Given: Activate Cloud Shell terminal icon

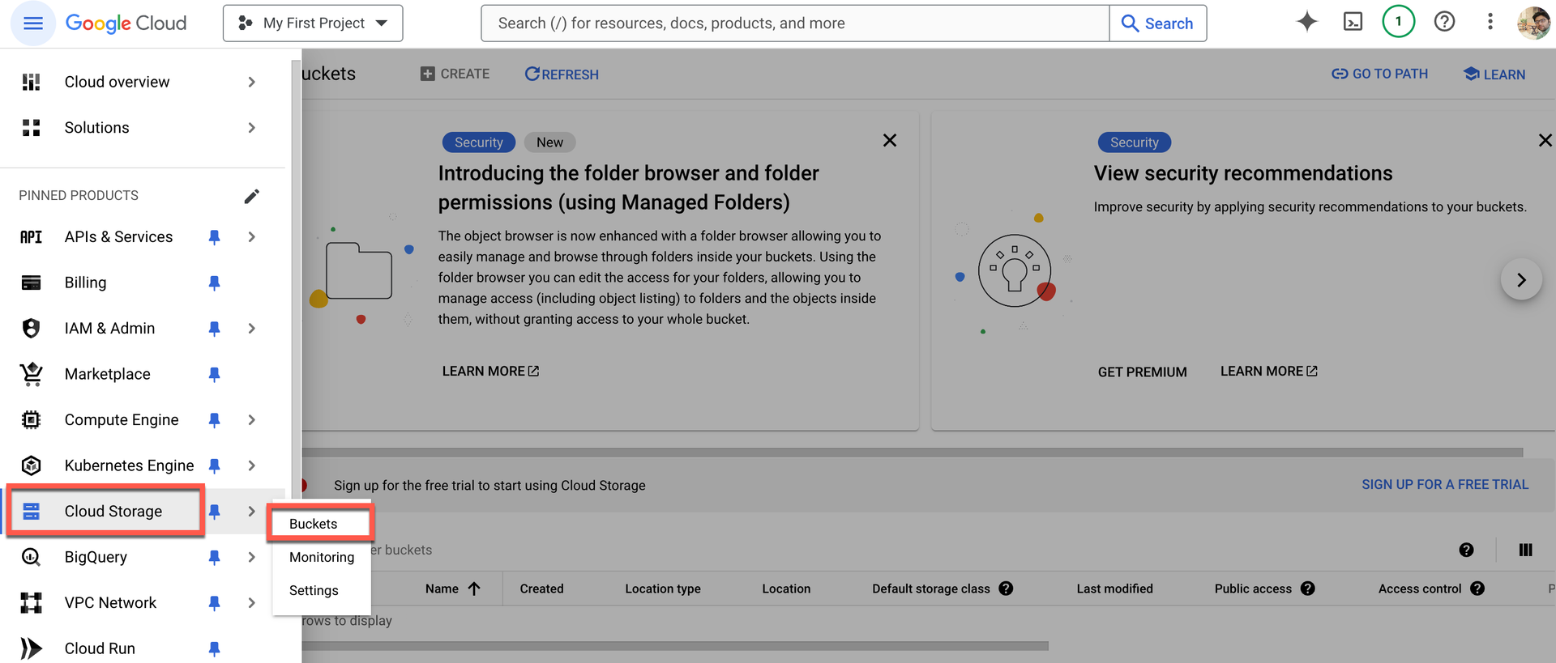Looking at the screenshot, I should coord(1353,22).
